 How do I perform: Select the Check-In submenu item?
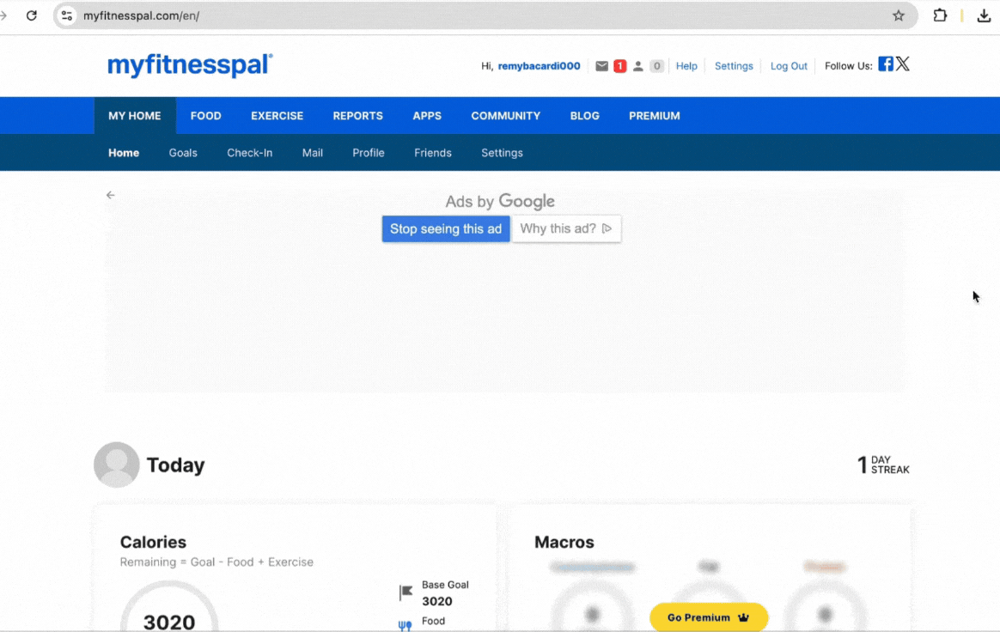[x=249, y=153]
